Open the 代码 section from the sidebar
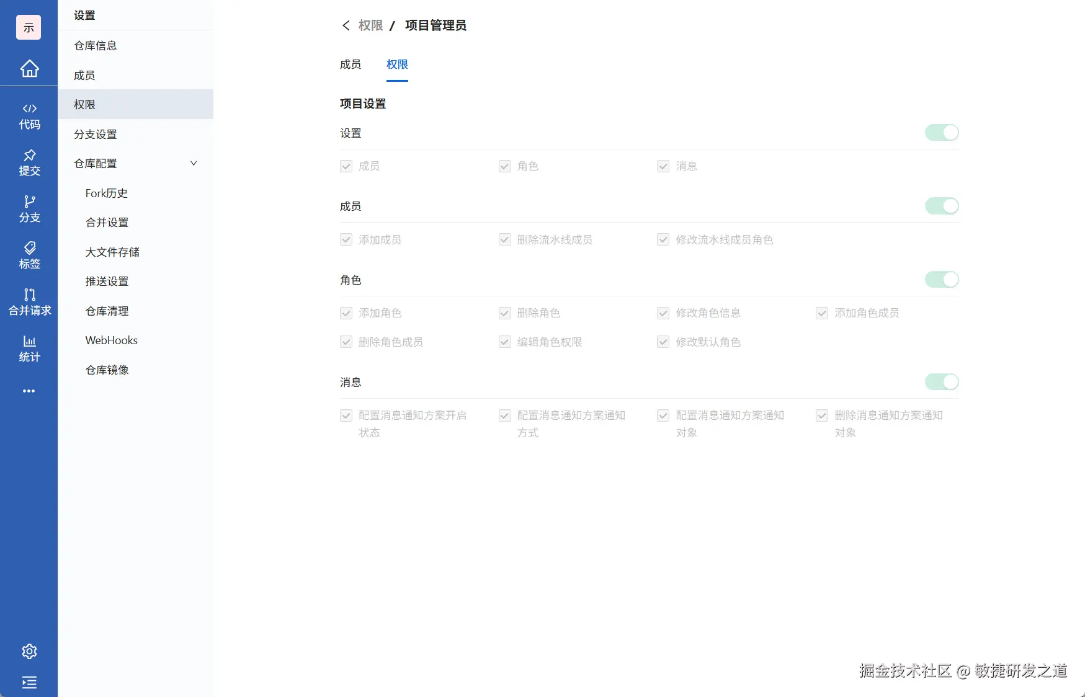 [x=29, y=116]
